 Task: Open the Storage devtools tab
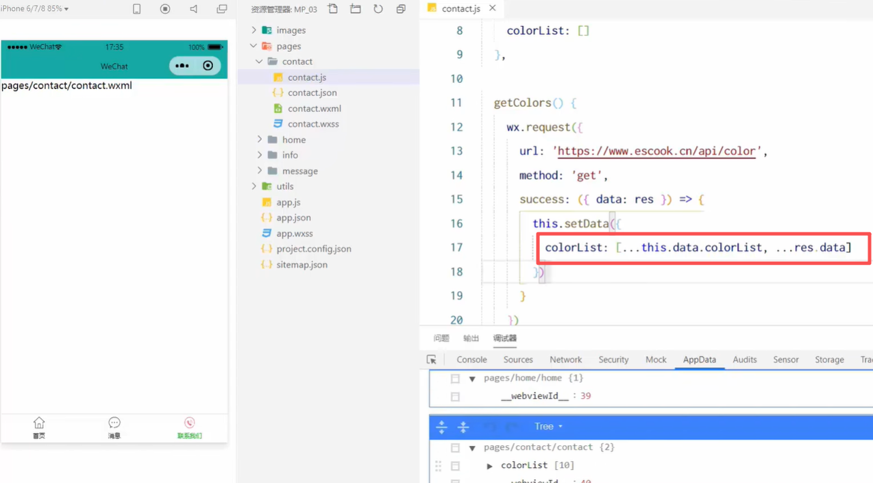click(829, 360)
